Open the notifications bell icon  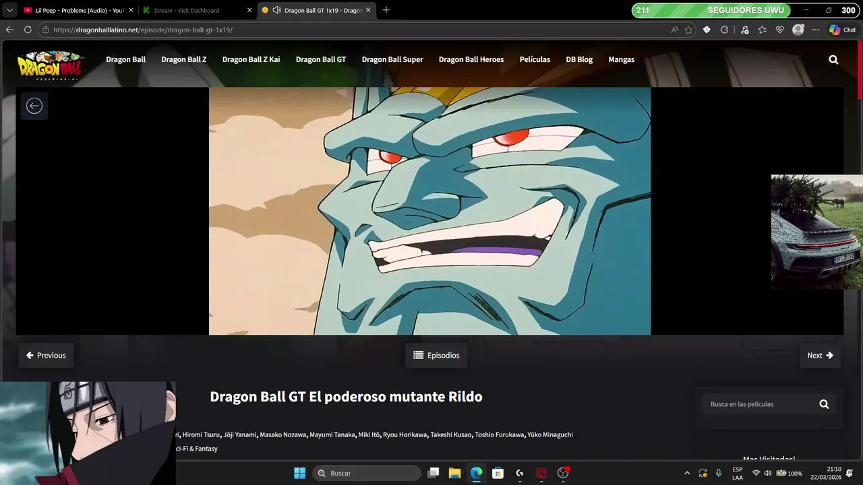coord(850,473)
